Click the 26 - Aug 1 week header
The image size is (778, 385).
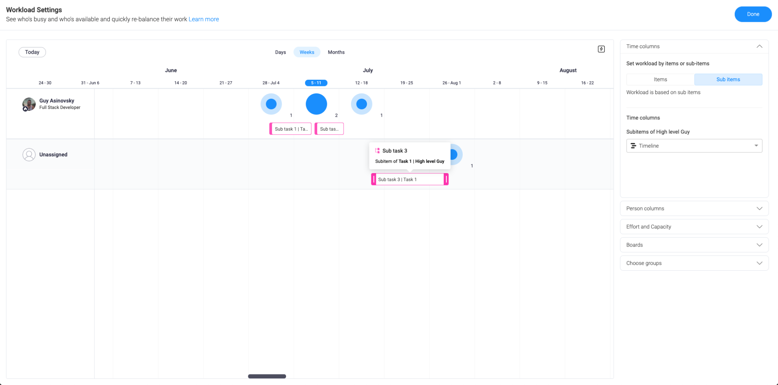451,83
